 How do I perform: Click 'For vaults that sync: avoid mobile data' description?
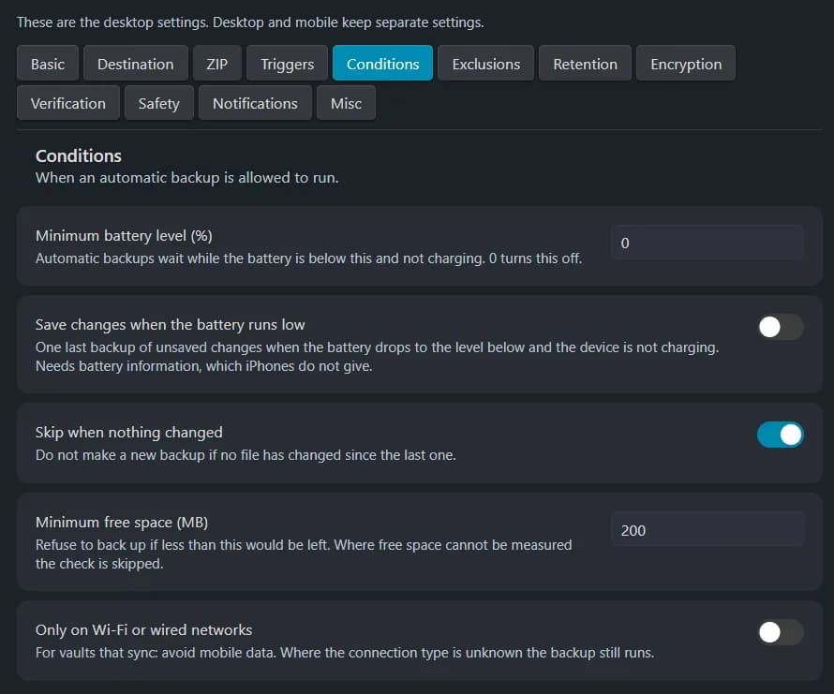coord(345,653)
